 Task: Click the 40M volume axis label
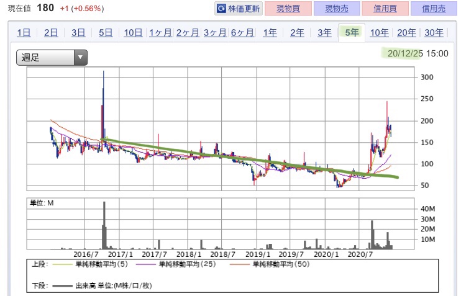[x=428, y=209]
